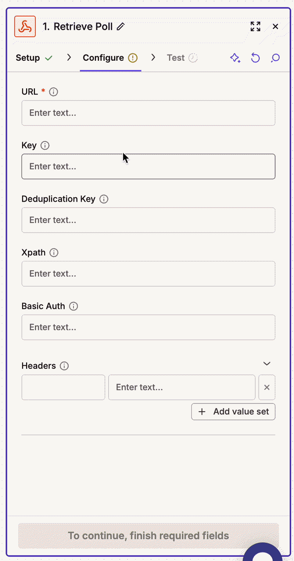Show info tooltip for Xpath

(x=54, y=253)
